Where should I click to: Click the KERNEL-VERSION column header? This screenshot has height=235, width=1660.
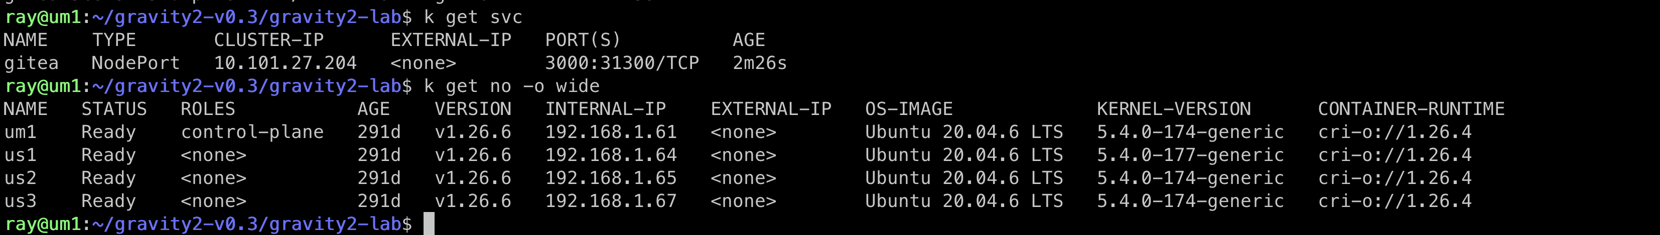coord(1173,109)
